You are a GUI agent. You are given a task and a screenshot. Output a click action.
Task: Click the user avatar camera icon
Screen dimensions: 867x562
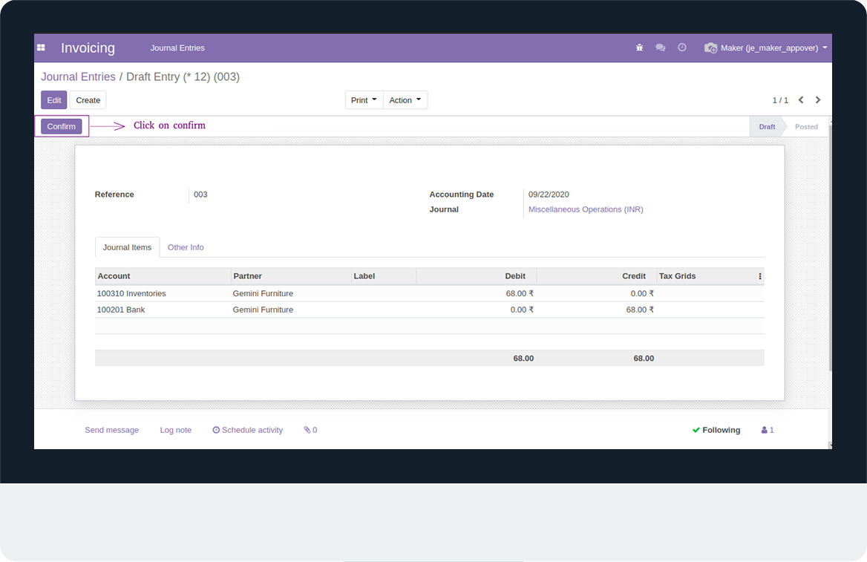710,48
